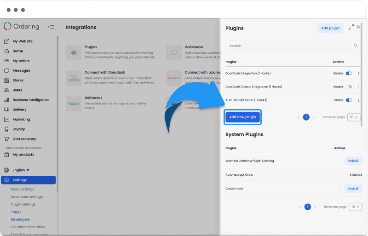Expand the Plugins panel to full screen
Screen dimensions: 368x236
(351, 27)
